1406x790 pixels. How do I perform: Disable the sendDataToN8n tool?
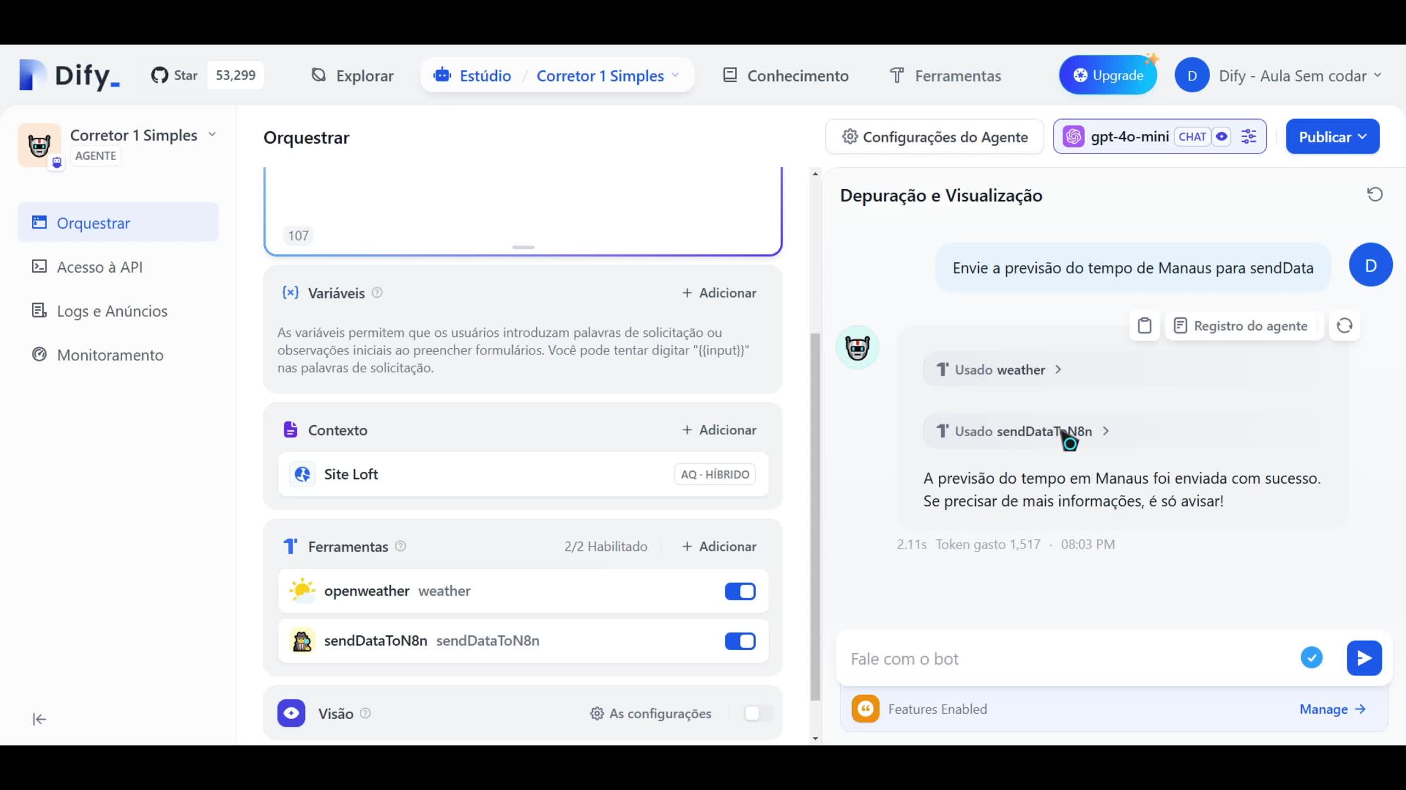click(740, 641)
